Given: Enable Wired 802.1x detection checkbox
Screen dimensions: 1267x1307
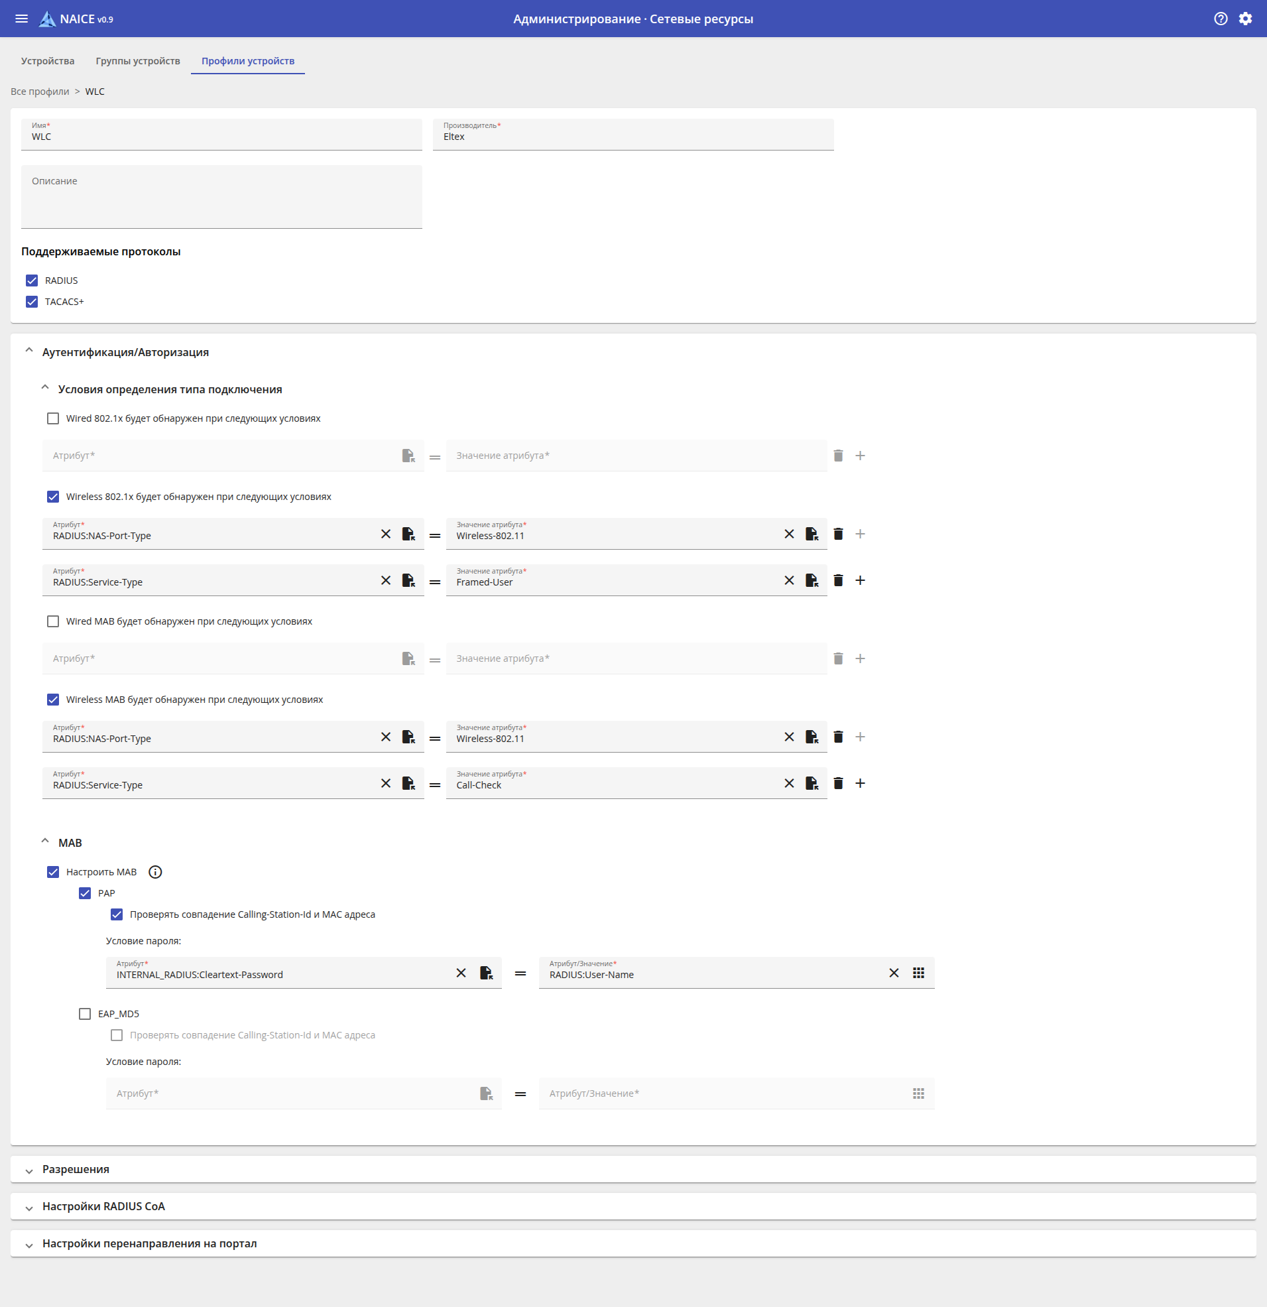Looking at the screenshot, I should (53, 419).
